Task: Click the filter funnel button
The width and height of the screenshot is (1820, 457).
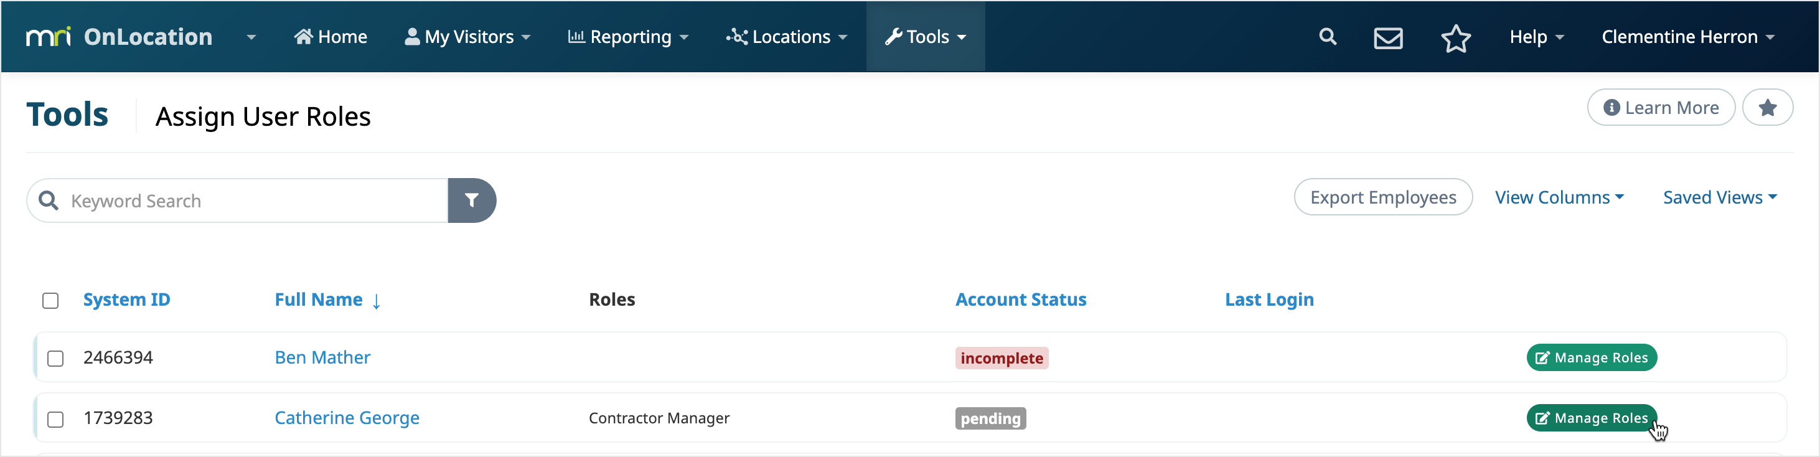Action: [x=472, y=200]
